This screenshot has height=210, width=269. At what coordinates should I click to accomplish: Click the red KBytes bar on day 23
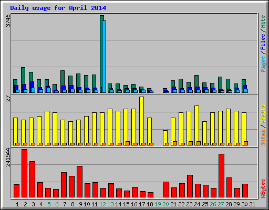click(x=190, y=186)
